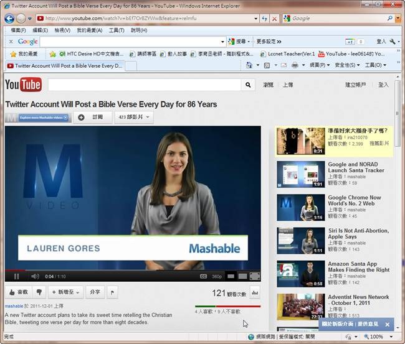
Task: Open the 編輯(E) edit menu
Action: point(40,30)
